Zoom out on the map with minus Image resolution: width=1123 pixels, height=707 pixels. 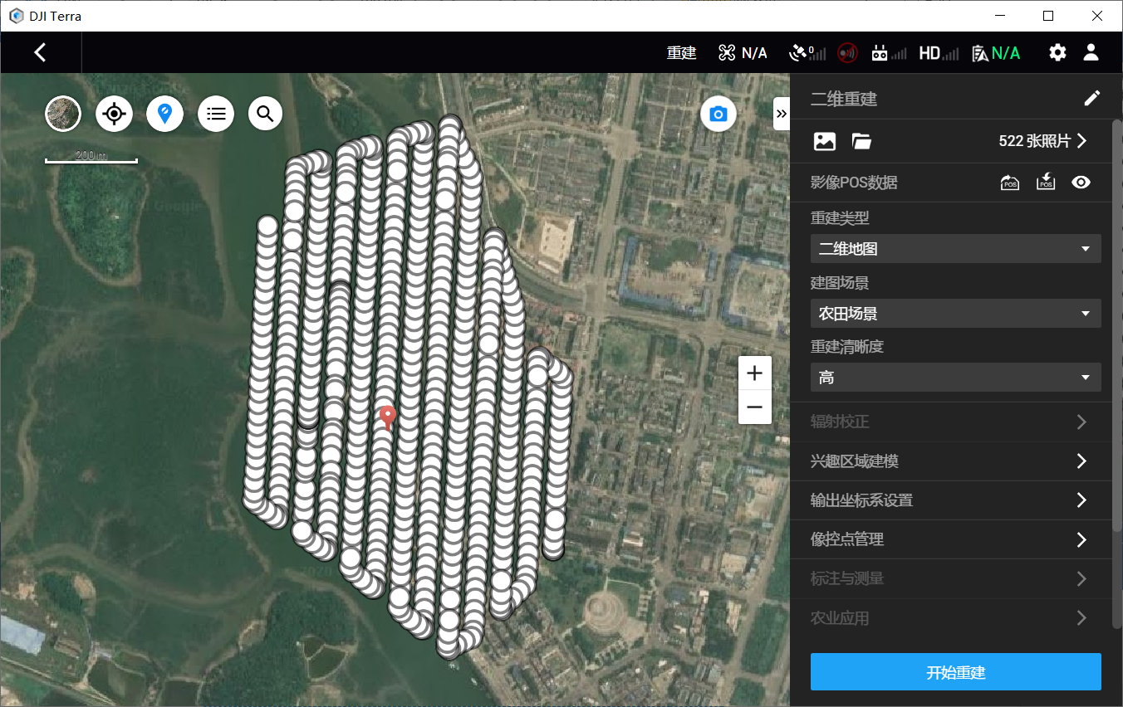(x=755, y=407)
